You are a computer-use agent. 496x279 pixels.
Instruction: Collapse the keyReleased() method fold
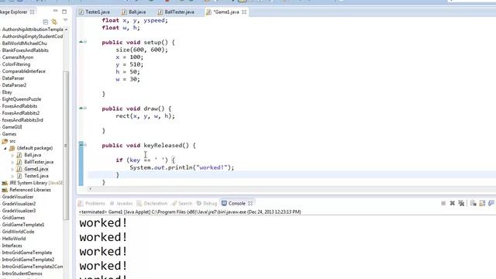pyautogui.click(x=85, y=145)
